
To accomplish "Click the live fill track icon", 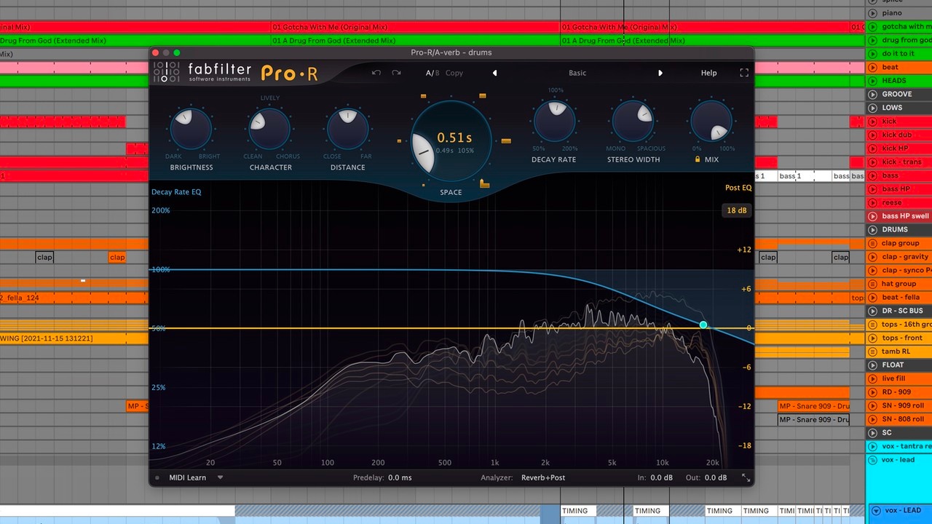I will 872,378.
